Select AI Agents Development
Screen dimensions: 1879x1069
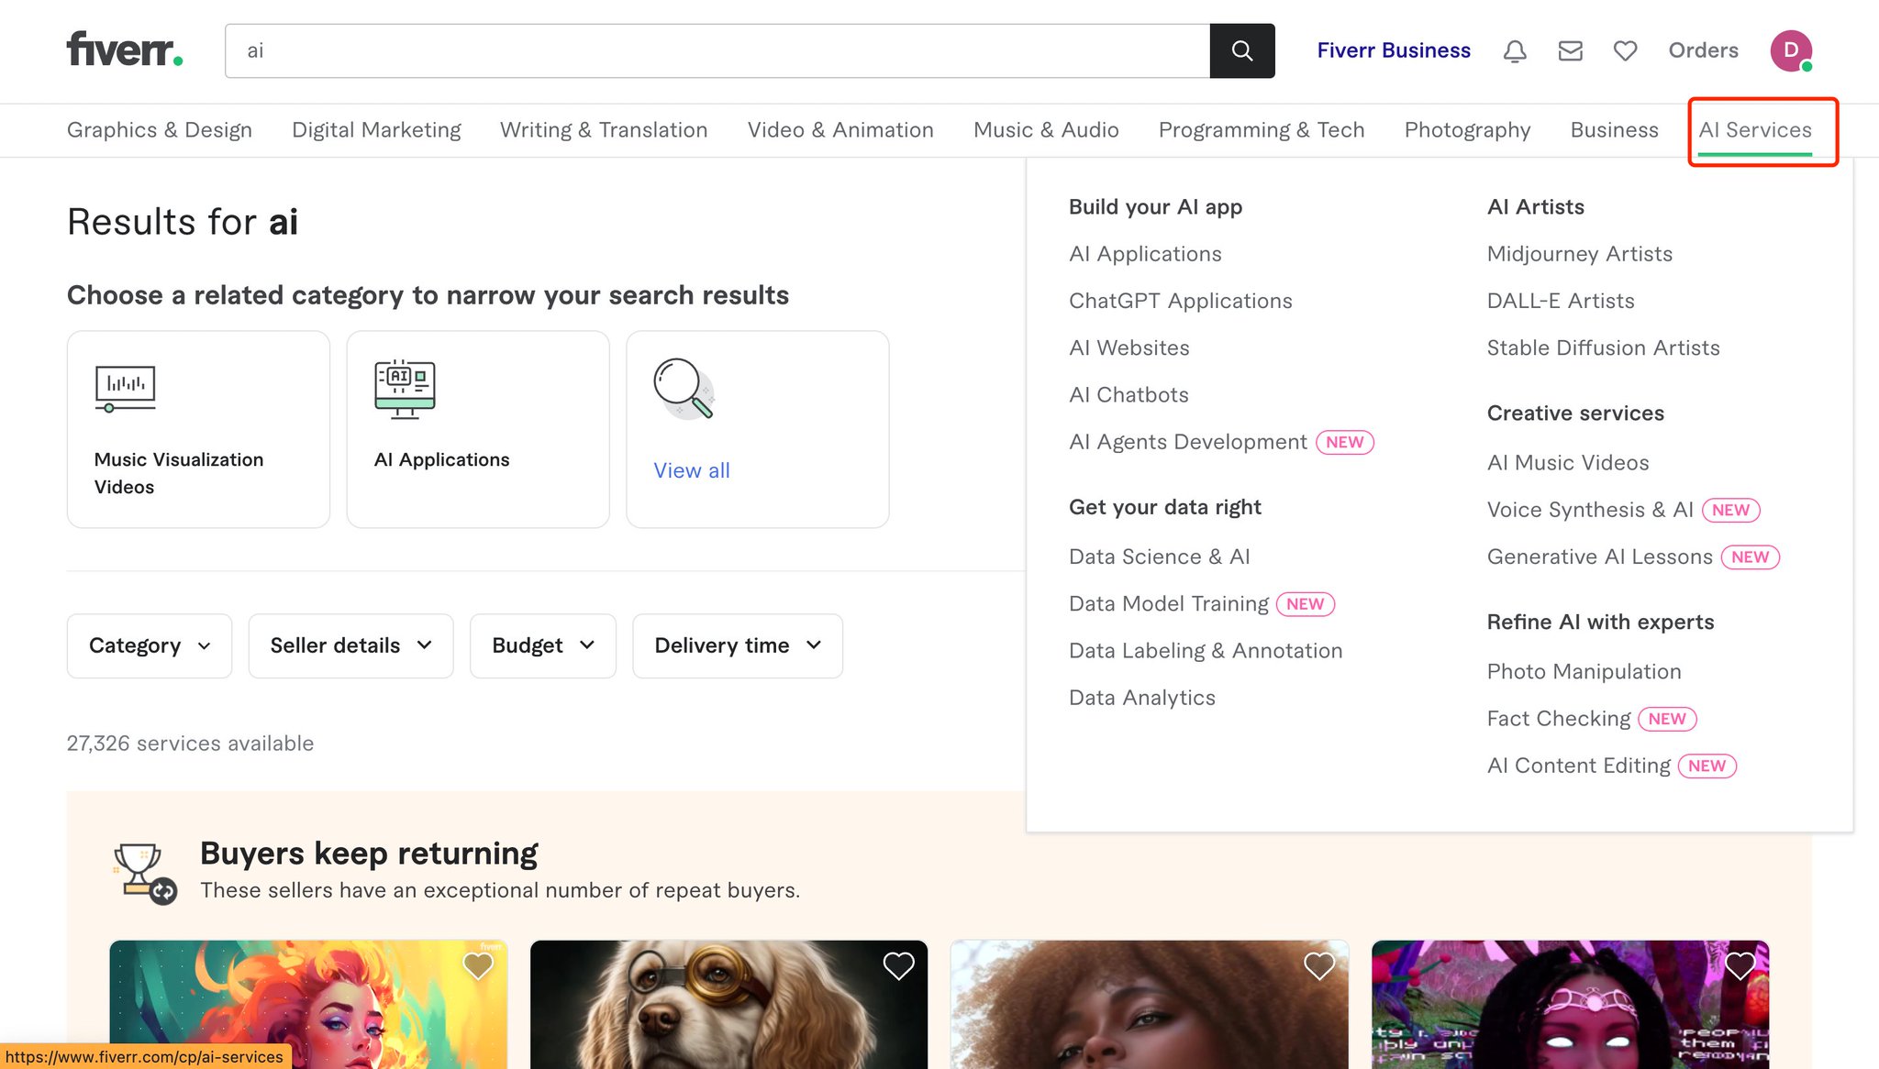1188,442
